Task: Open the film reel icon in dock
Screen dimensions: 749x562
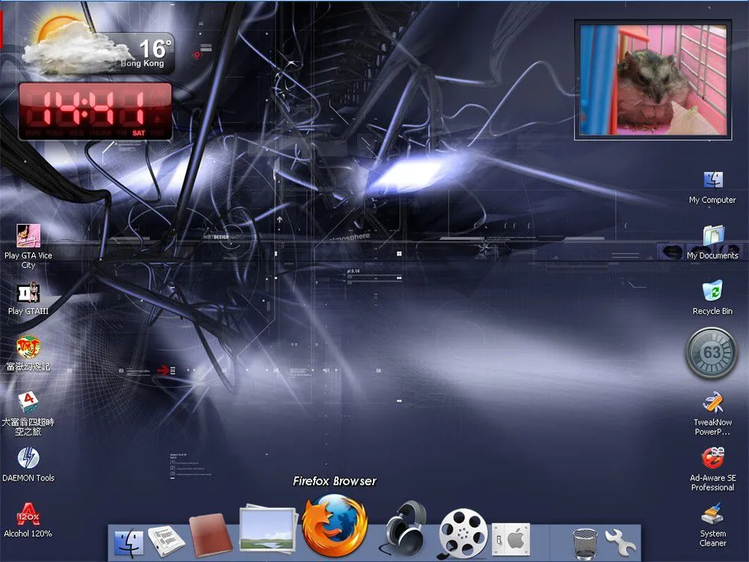Action: (463, 533)
